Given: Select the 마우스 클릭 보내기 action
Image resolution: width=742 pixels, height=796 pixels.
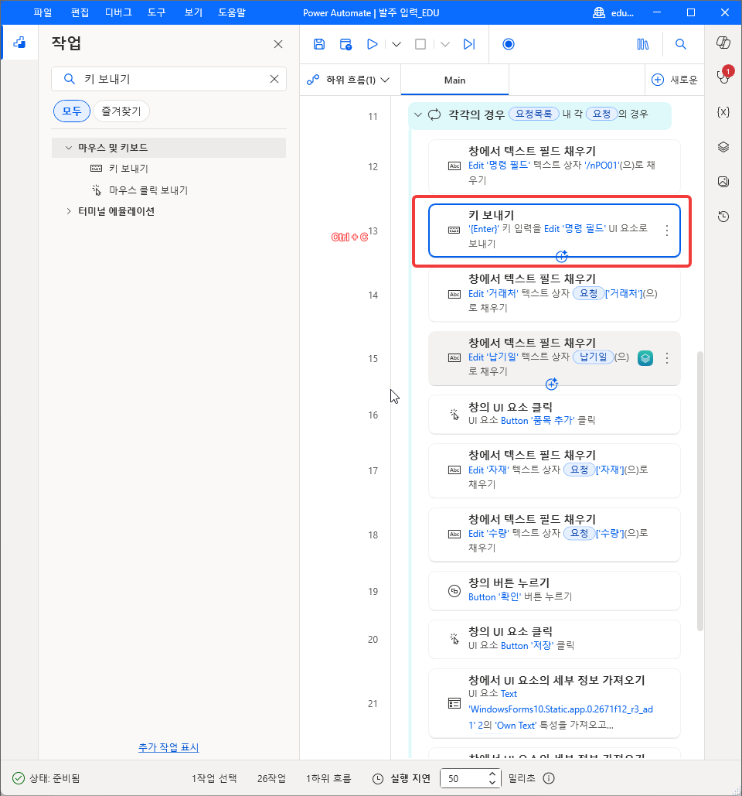Looking at the screenshot, I should point(148,190).
